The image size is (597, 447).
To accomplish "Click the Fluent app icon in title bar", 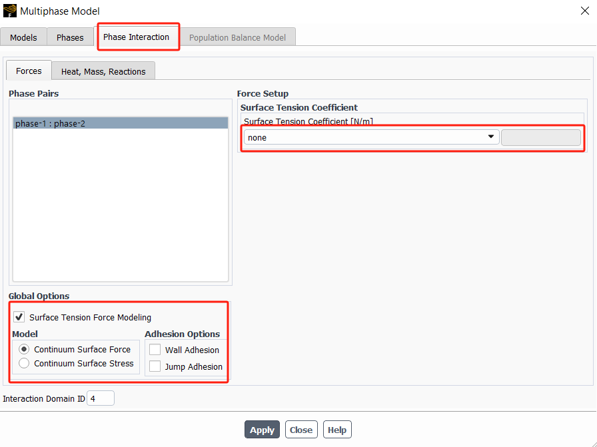I will click(x=10, y=11).
